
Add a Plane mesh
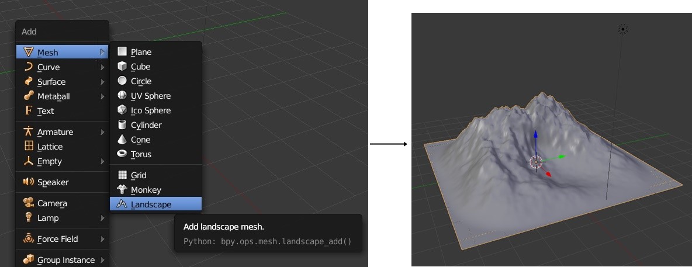pos(156,51)
